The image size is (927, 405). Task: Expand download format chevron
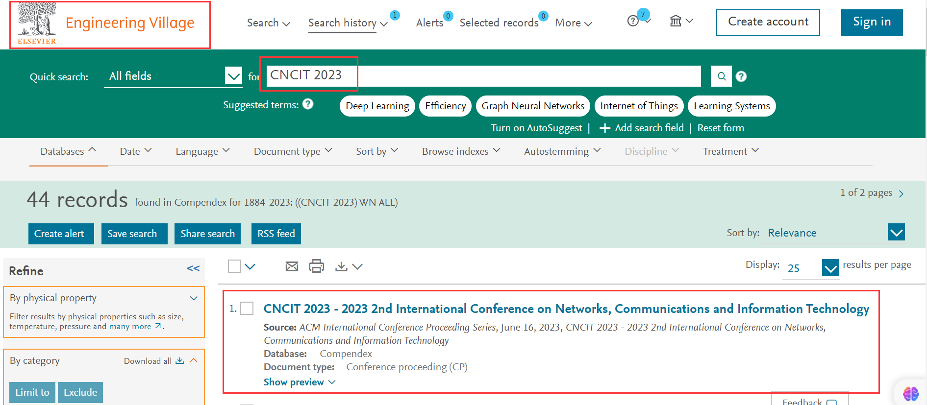pyautogui.click(x=357, y=266)
